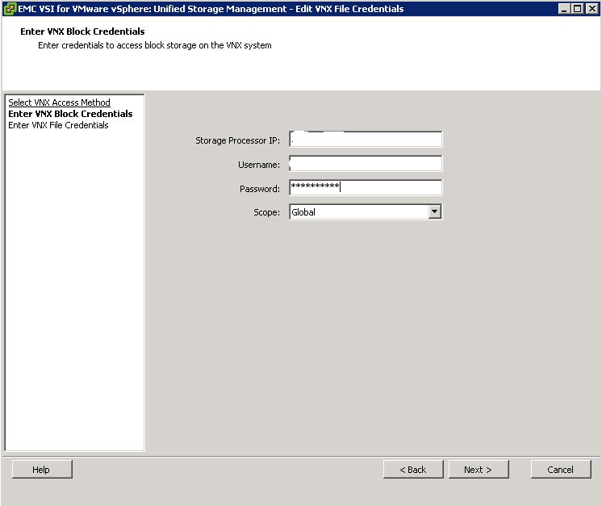Screen dimensions: 602x506
Task: Click the Storage Processor IP label
Action: [237, 141]
